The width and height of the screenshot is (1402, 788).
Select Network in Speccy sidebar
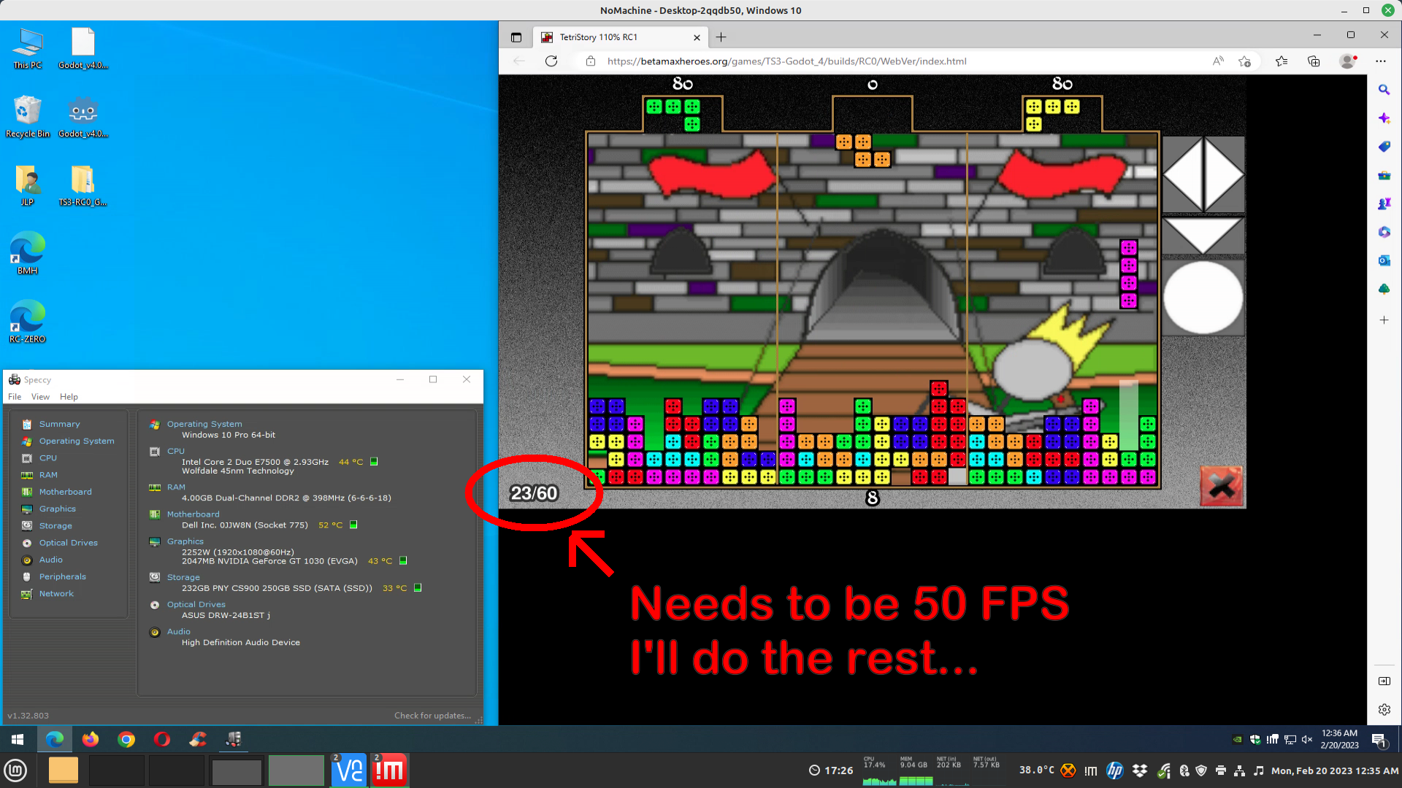pos(56,593)
